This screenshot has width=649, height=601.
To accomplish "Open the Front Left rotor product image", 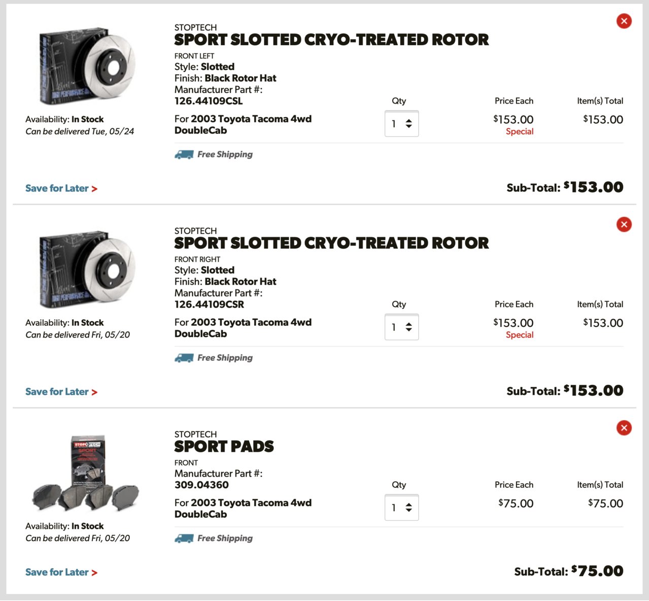I will coord(87,66).
